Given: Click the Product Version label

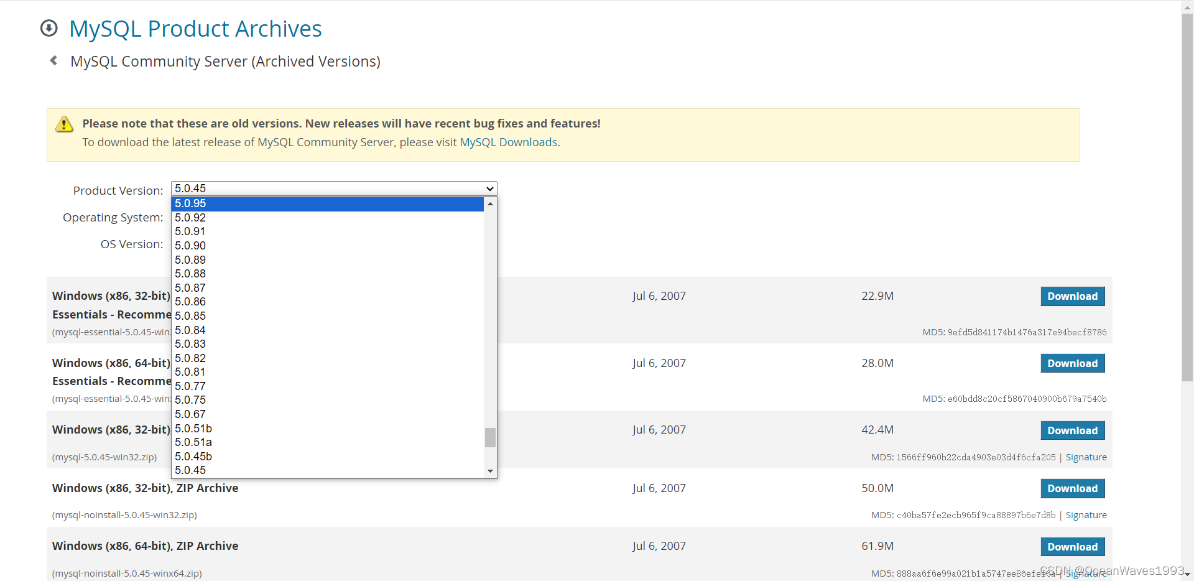Looking at the screenshot, I should pos(118,191).
